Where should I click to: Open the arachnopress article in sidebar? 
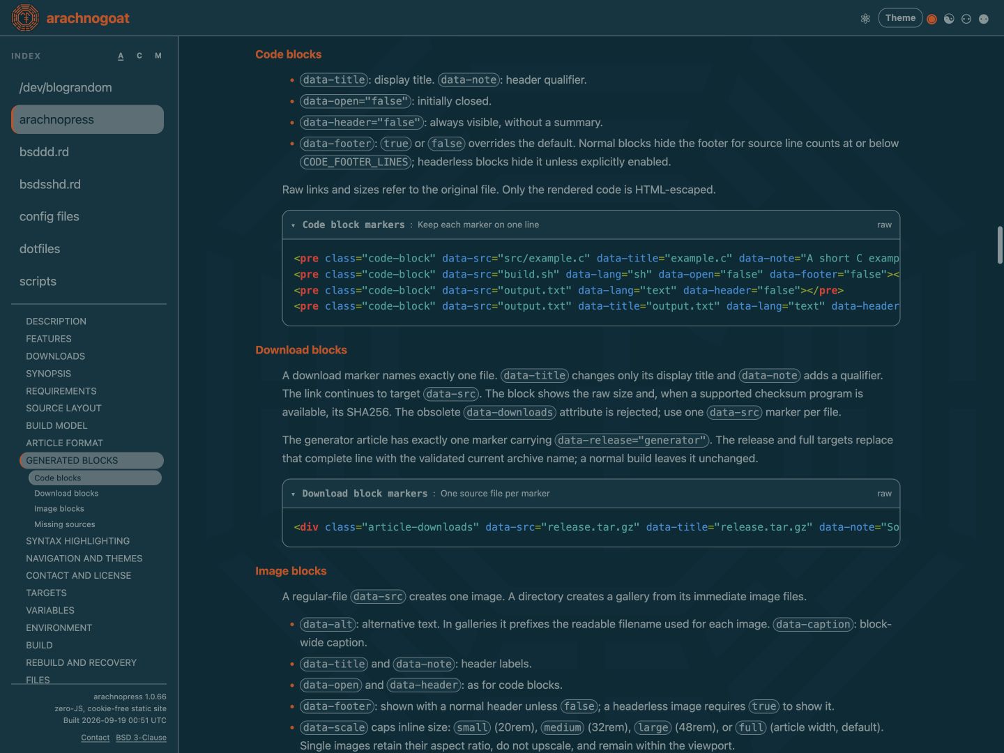88,119
